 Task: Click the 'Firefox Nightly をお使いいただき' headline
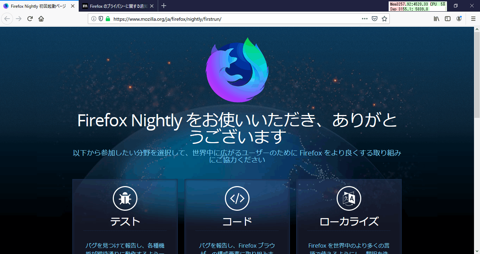(237, 128)
